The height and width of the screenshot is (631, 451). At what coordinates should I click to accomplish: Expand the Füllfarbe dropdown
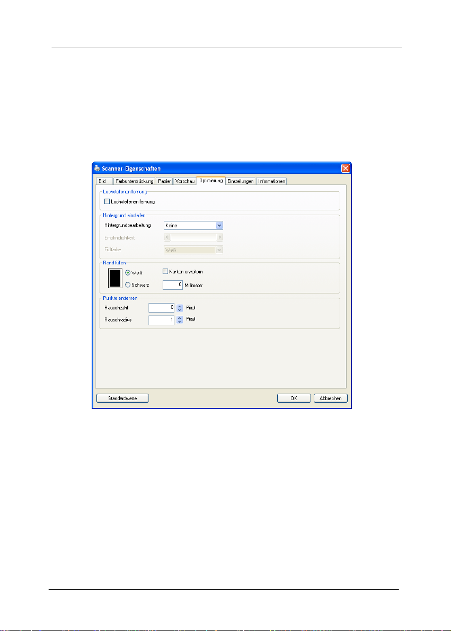[x=193, y=250]
